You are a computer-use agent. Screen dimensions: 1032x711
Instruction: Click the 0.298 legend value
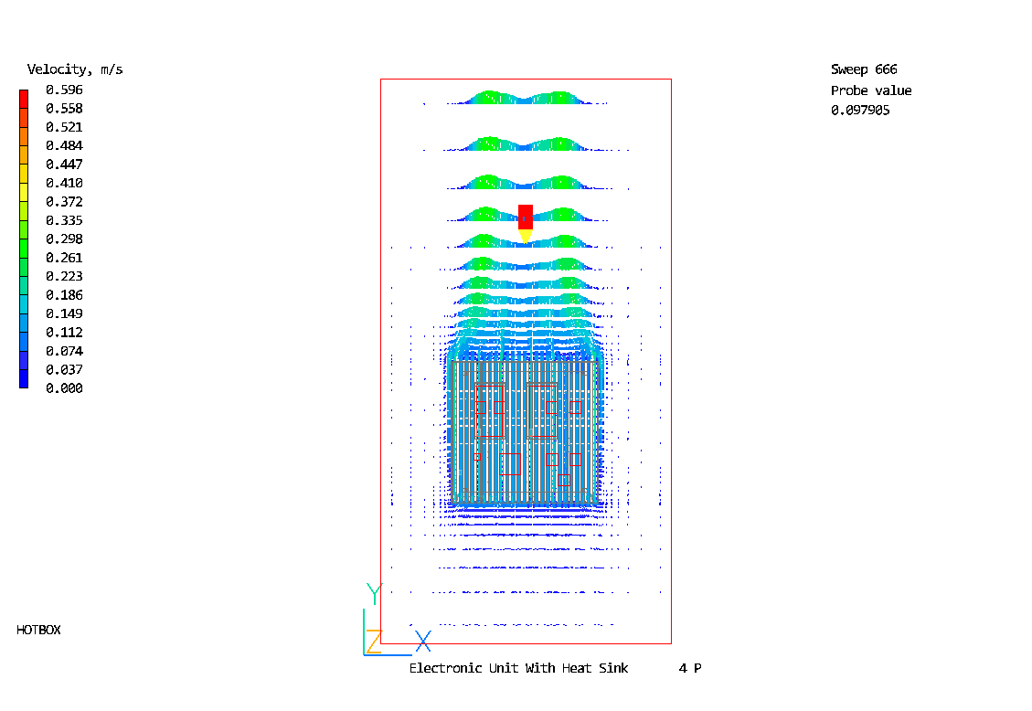(x=64, y=239)
